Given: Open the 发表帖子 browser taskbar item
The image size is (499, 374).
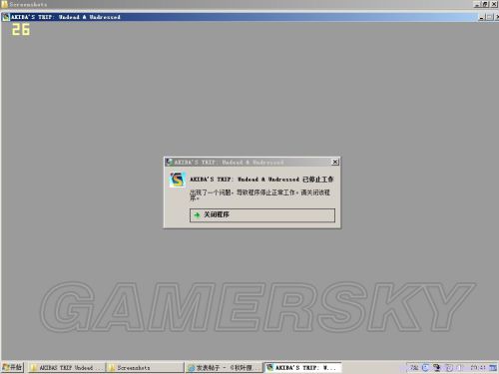Looking at the screenshot, I should [x=224, y=368].
